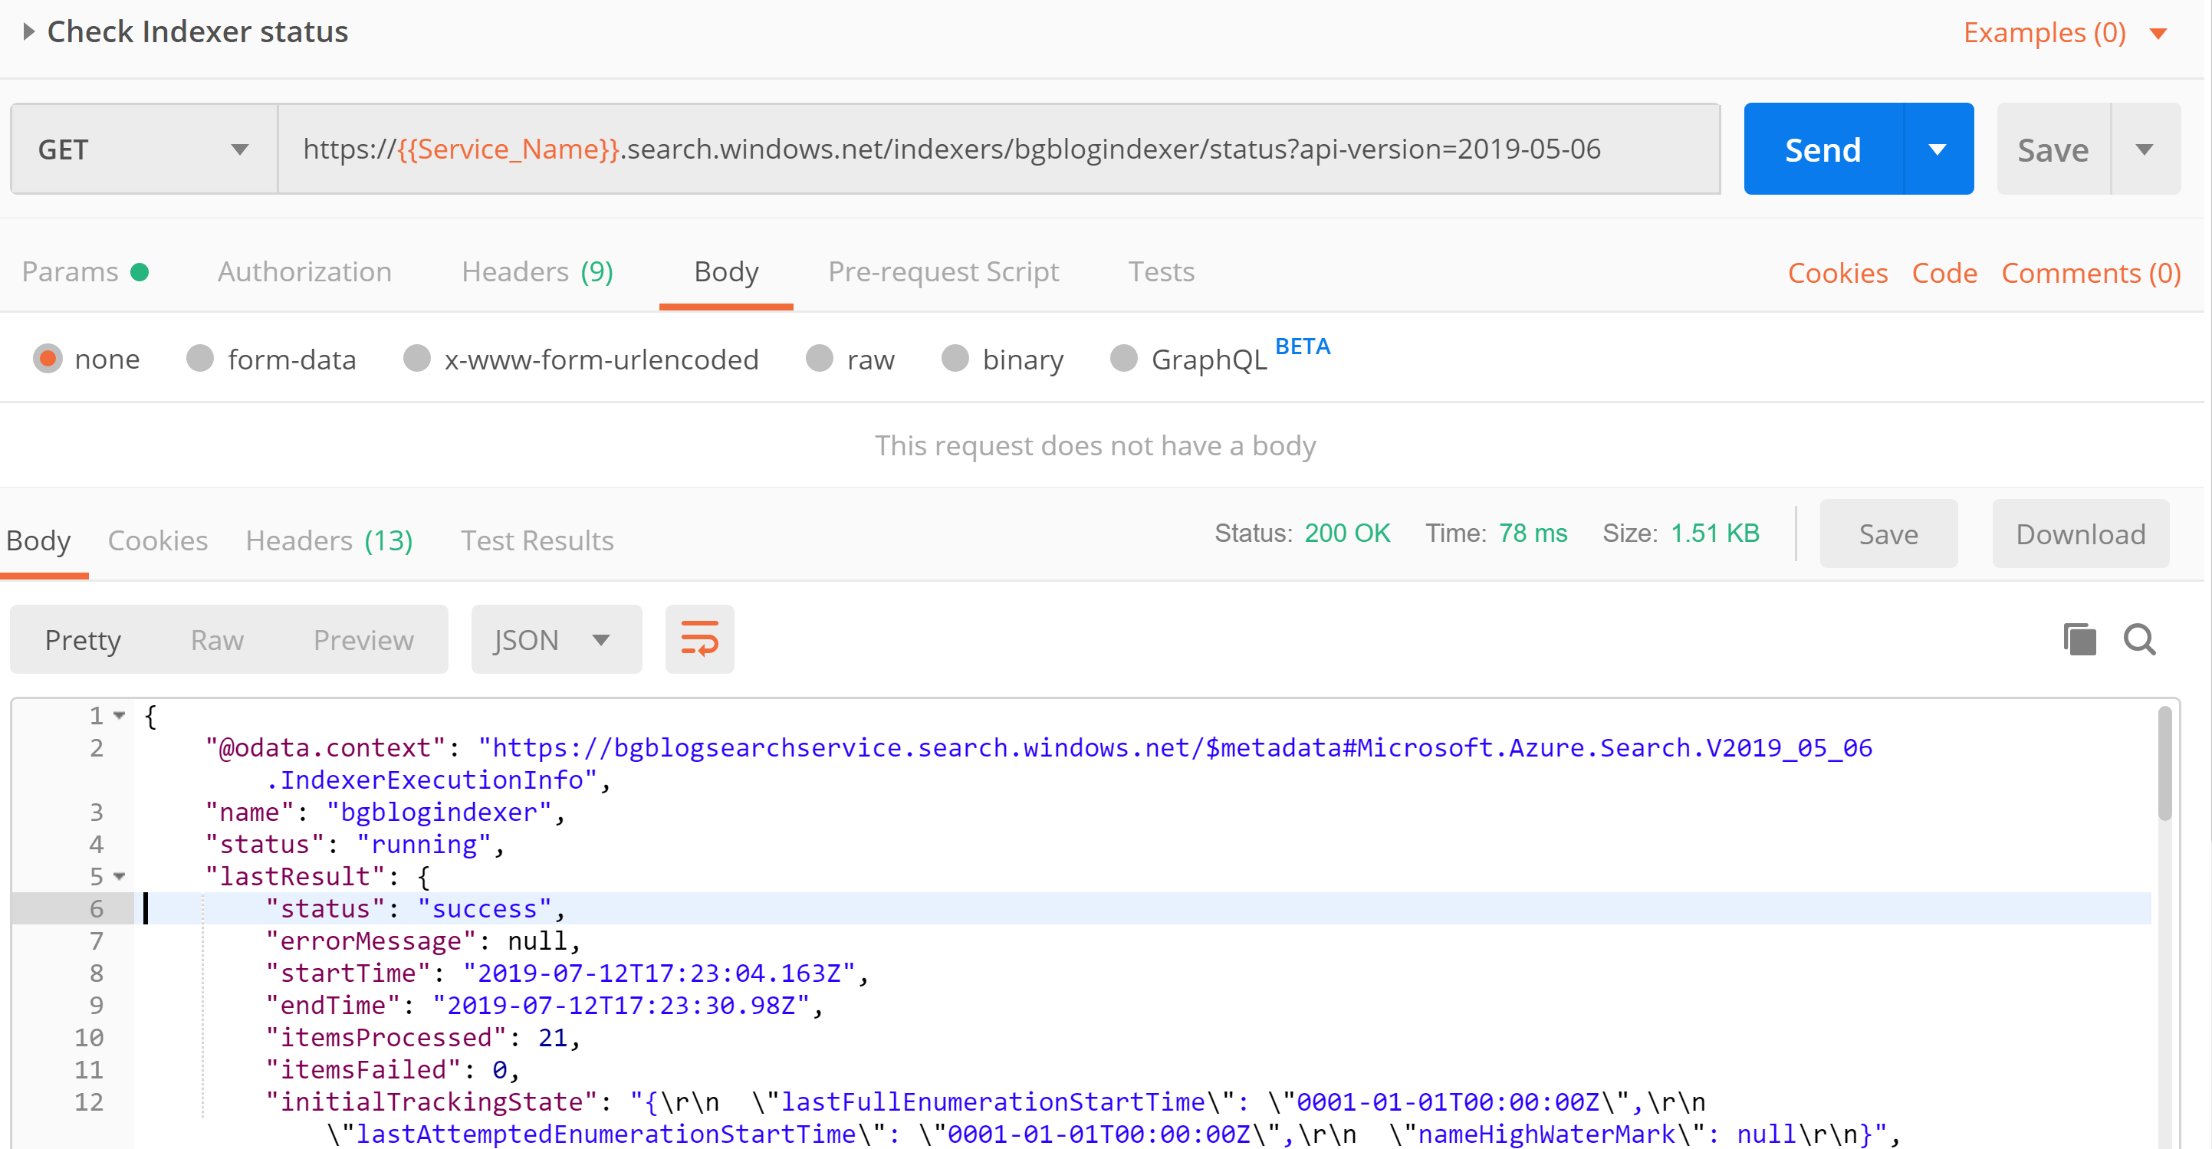2212x1149 pixels.
Task: Save the response with Save button
Action: tap(1888, 534)
